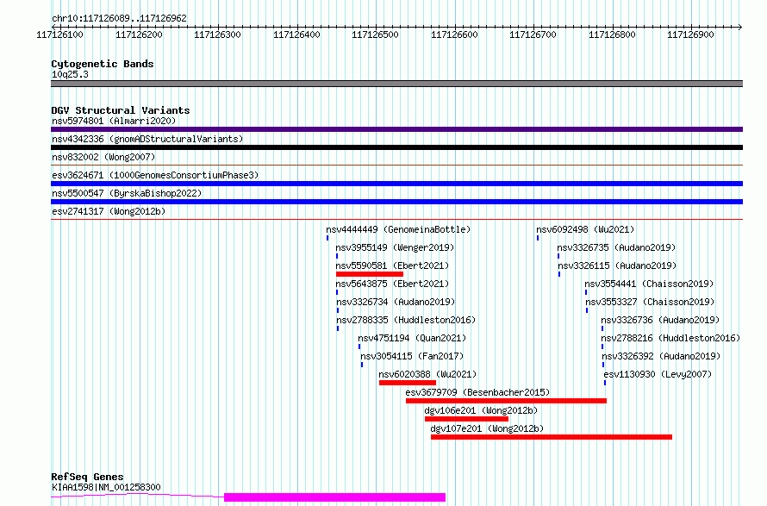This screenshot has width=767, height=506.
Task: Click esv3679709 (Besenbacher2015) variant label
Action: click(477, 392)
